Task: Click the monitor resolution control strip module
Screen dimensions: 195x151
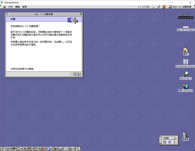Action: (x=19, y=149)
